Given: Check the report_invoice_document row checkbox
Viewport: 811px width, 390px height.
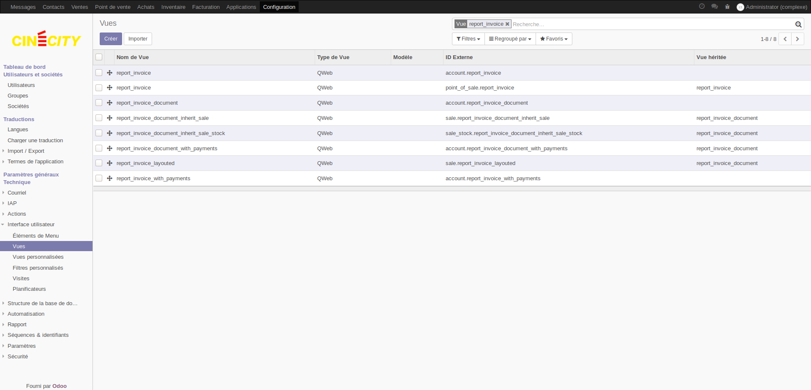Looking at the screenshot, I should (x=99, y=103).
